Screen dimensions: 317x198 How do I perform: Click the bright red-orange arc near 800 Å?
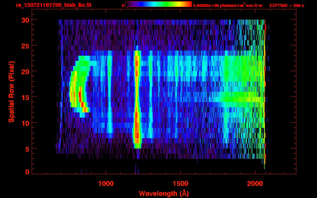(x=80, y=97)
